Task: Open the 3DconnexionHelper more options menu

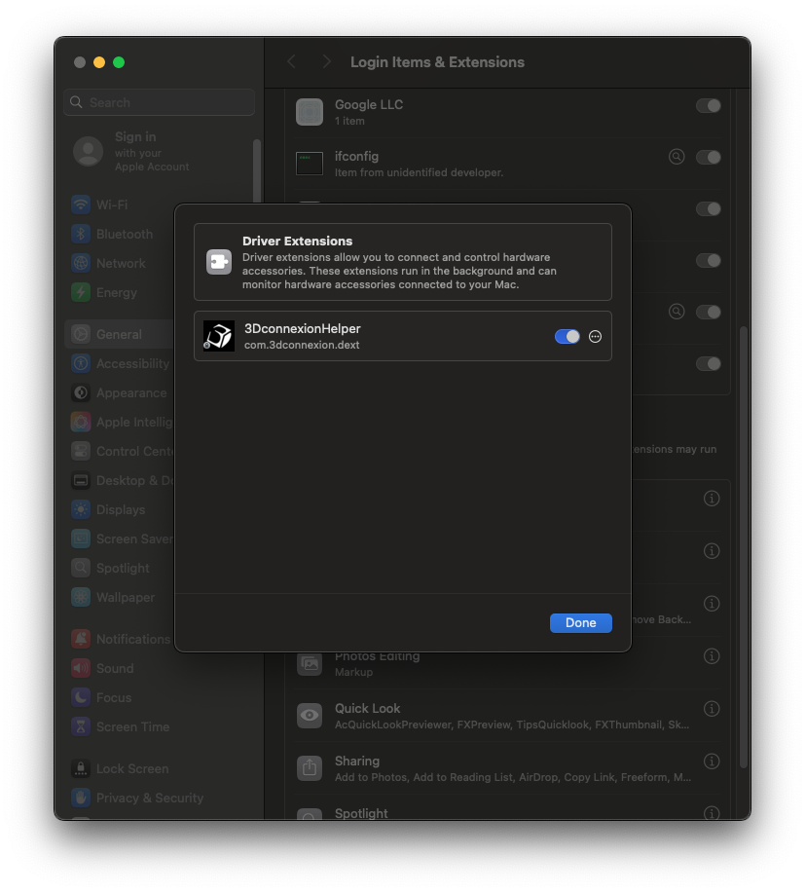Action: [x=596, y=336]
